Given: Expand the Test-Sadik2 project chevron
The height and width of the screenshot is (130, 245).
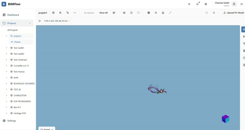Looking at the screenshot, I should [7, 54].
